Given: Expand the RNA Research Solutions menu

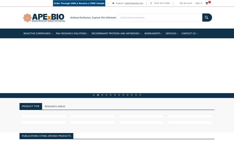Looking at the screenshot, I should pyautogui.click(x=72, y=33).
